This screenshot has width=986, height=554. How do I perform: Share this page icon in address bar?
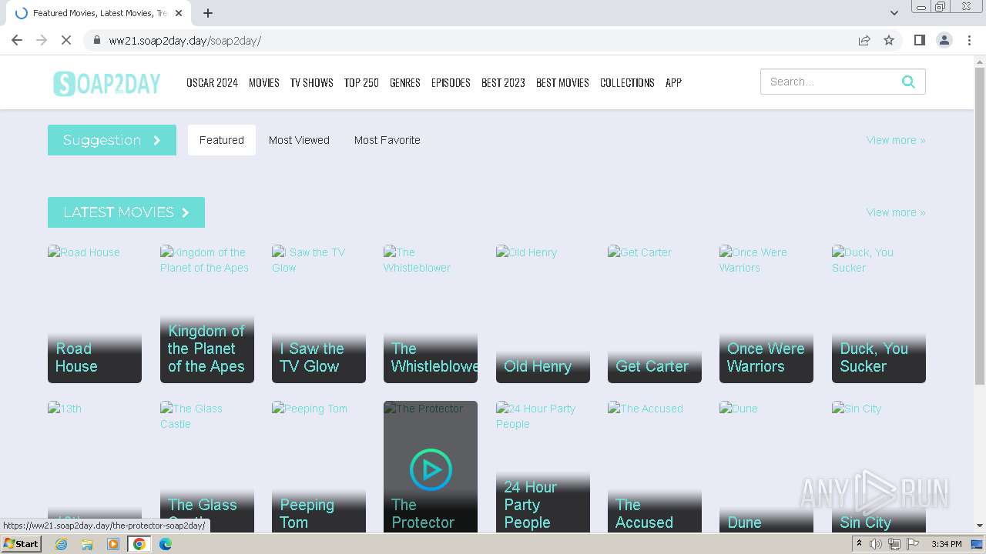coord(864,40)
